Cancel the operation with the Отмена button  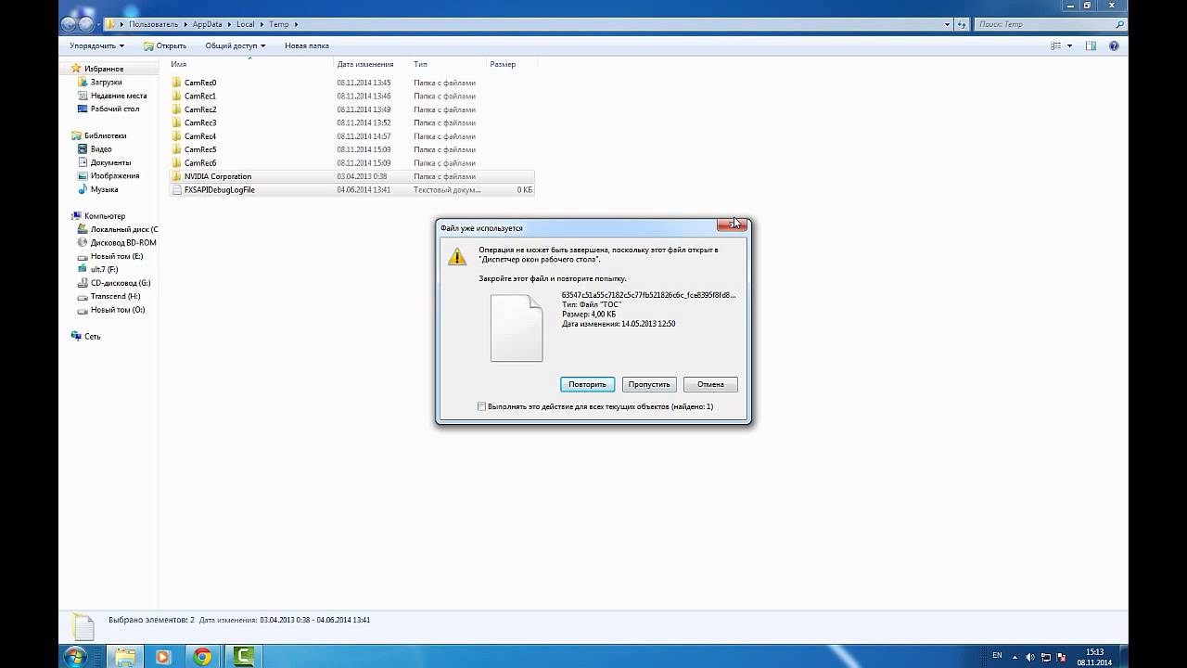pos(710,384)
